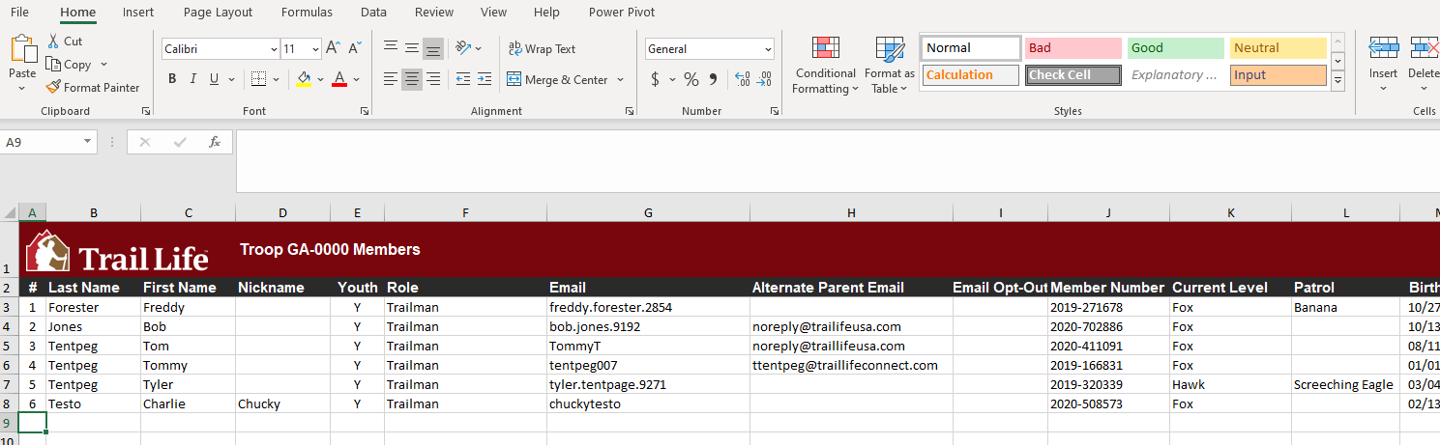Open the Font dialog launcher
This screenshot has height=445, width=1440.
[365, 112]
